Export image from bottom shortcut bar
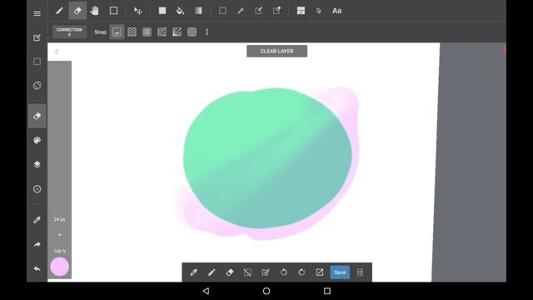Viewport: 533px width, 300px height. tap(320, 272)
